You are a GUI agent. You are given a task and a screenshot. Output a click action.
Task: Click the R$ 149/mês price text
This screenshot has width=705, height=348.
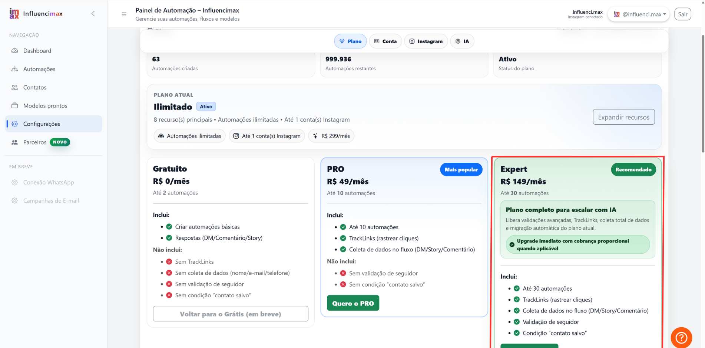(x=523, y=182)
